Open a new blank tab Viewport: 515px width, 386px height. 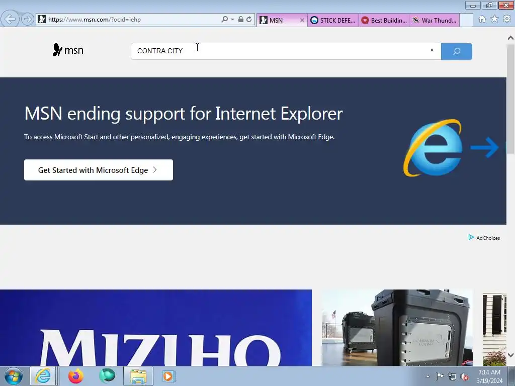tap(466, 20)
